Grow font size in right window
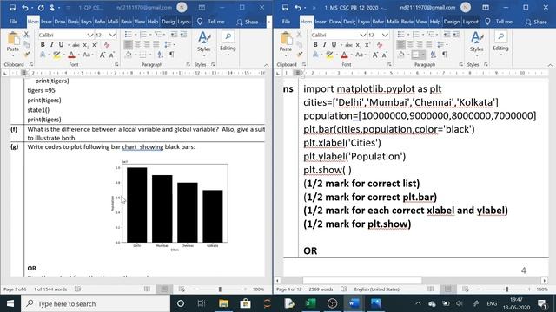The height and width of the screenshot is (312, 556). pos(375,55)
